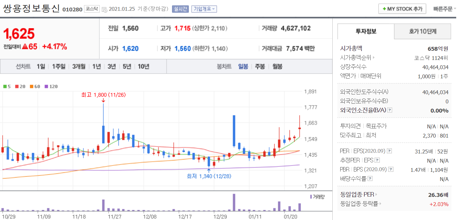Select the 투자정보 tab

click(x=366, y=31)
